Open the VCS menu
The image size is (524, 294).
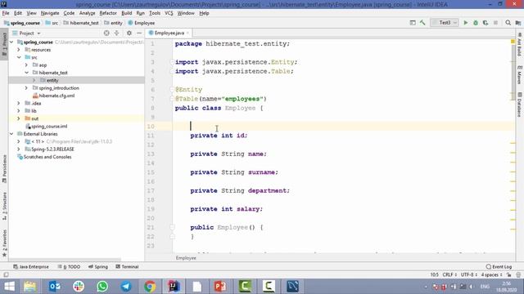(169, 13)
